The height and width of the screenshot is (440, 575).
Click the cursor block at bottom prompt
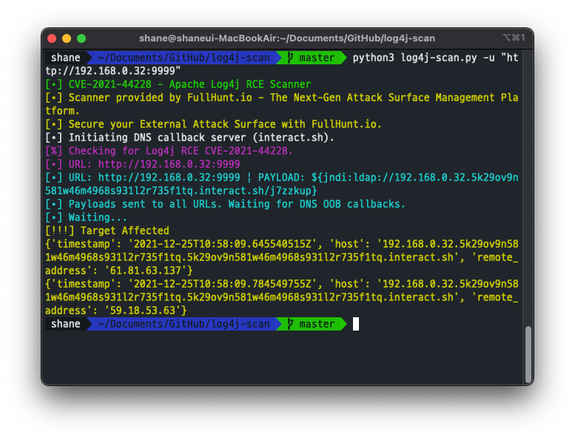pos(356,324)
